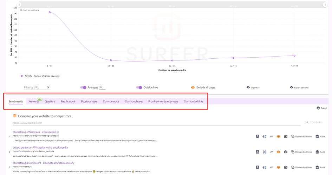The image size is (332, 175).
Task: Switch to the Common phrases tab
Action: click(134, 101)
